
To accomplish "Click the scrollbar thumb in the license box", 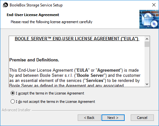I will tap(147, 44).
